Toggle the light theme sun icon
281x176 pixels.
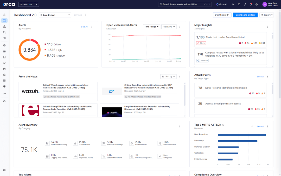pos(233,4)
